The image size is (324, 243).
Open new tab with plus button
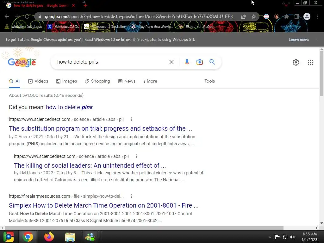click(x=85, y=5)
